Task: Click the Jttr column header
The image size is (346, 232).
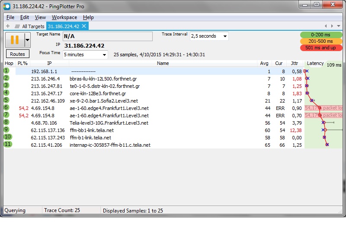Action: point(295,63)
